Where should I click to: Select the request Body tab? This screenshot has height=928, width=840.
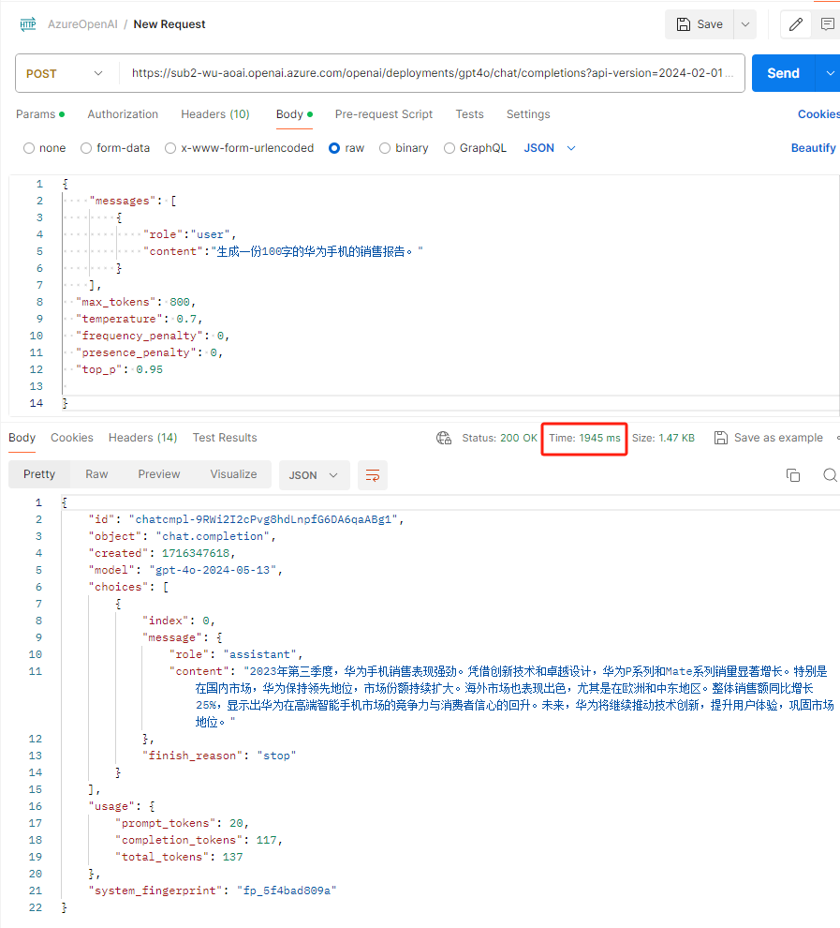click(294, 114)
